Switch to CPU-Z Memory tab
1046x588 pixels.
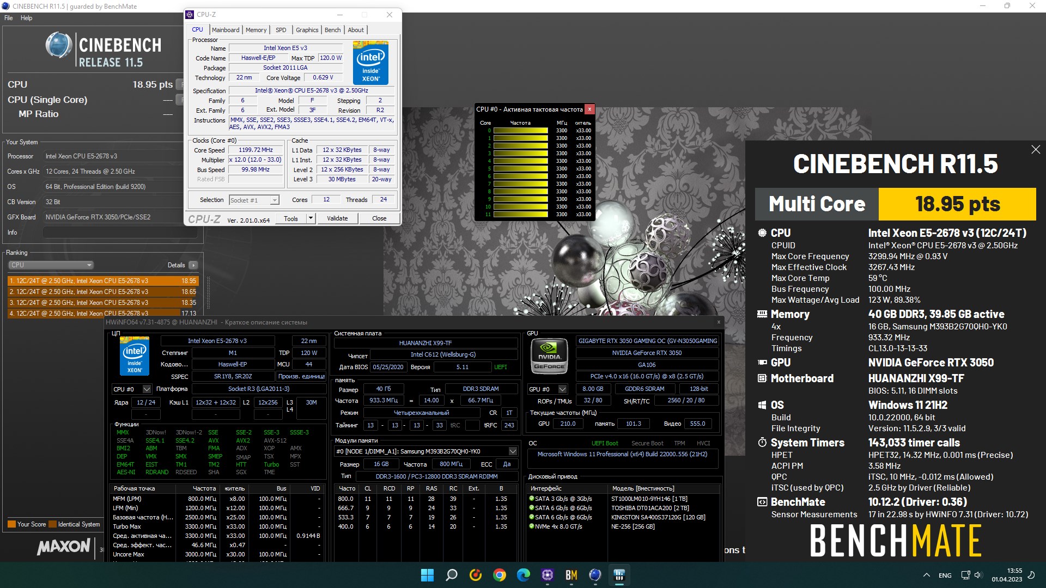[x=256, y=30]
